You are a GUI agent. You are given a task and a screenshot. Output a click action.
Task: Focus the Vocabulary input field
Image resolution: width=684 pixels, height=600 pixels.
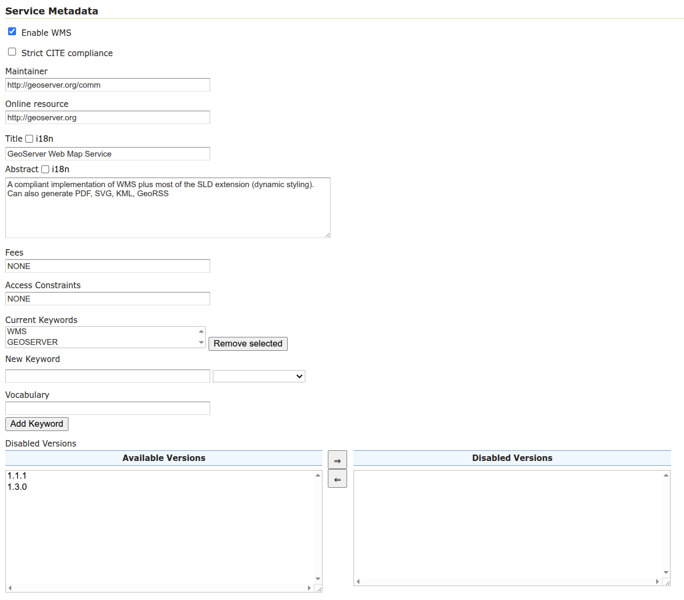(x=107, y=409)
